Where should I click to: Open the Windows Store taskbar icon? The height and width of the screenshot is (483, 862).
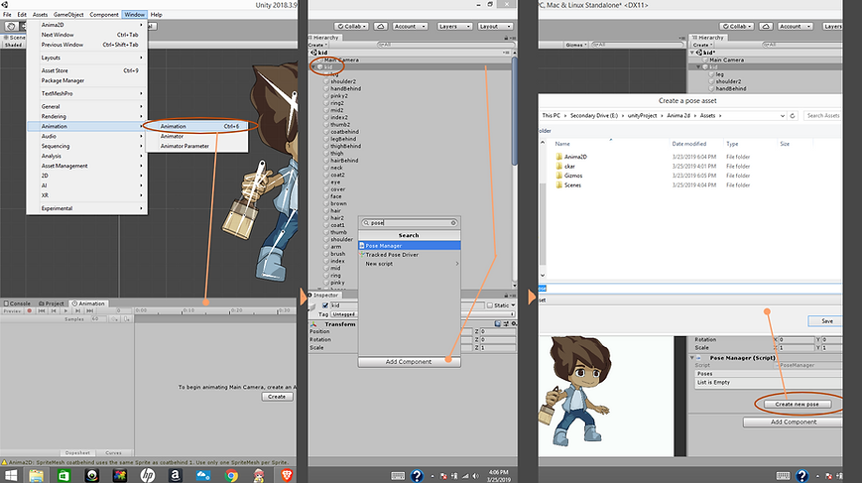(63, 475)
